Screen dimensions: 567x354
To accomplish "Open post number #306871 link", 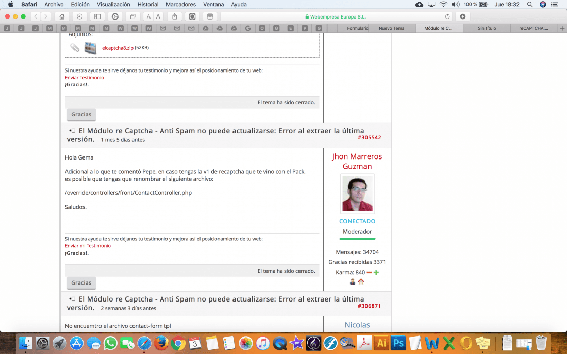I will 369,306.
